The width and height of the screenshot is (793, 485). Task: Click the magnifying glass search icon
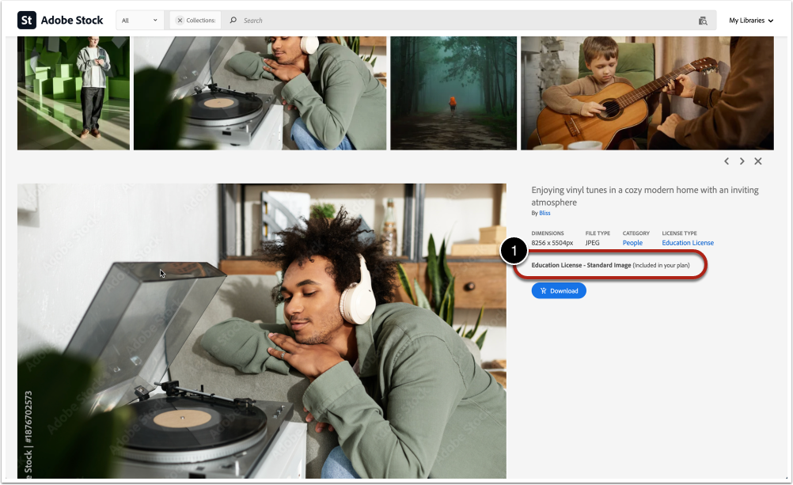[233, 20]
